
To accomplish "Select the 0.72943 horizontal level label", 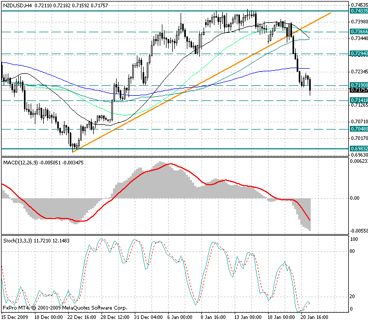I will pos(358,54).
